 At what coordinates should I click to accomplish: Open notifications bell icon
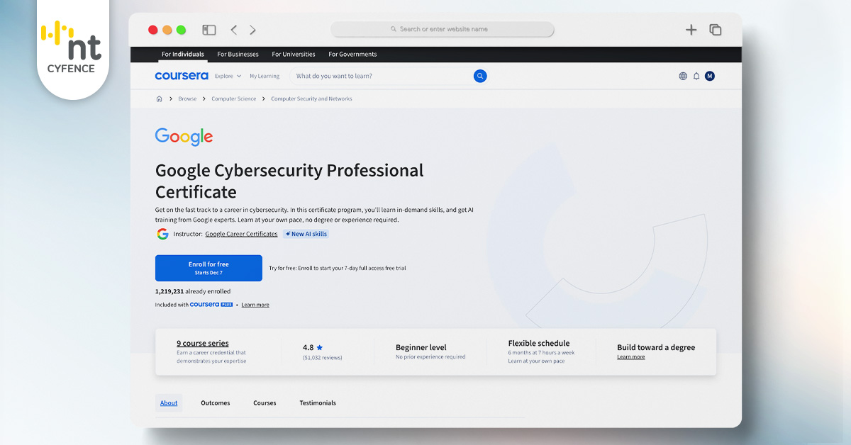coord(696,76)
